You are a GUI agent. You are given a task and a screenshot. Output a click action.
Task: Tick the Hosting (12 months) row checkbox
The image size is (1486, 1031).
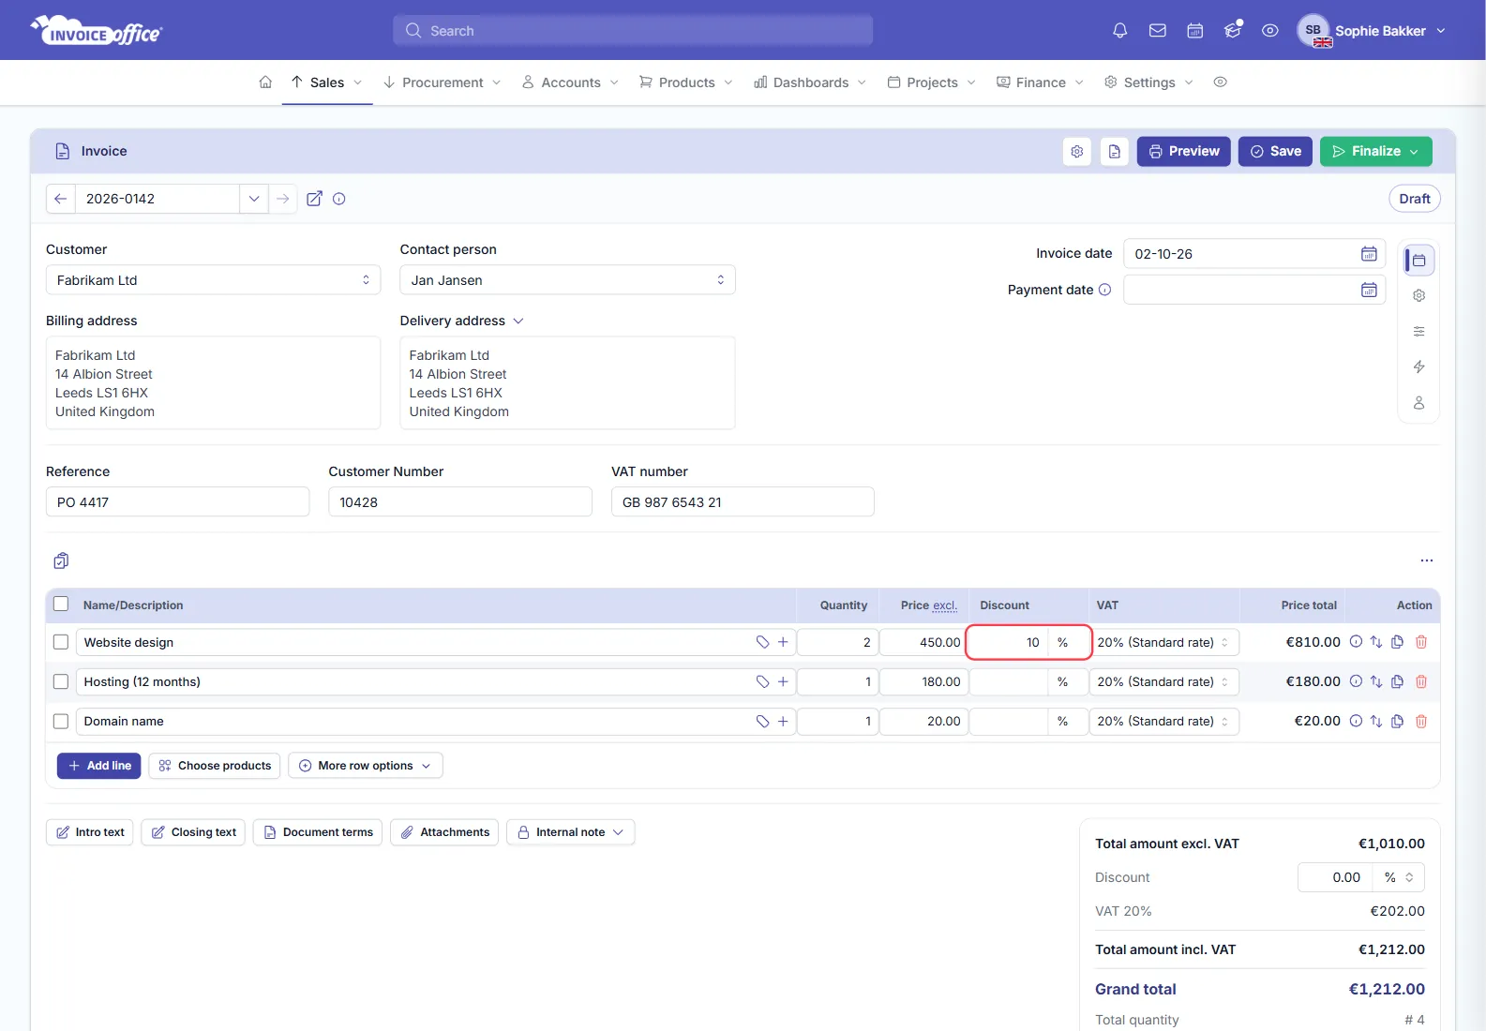tap(61, 681)
